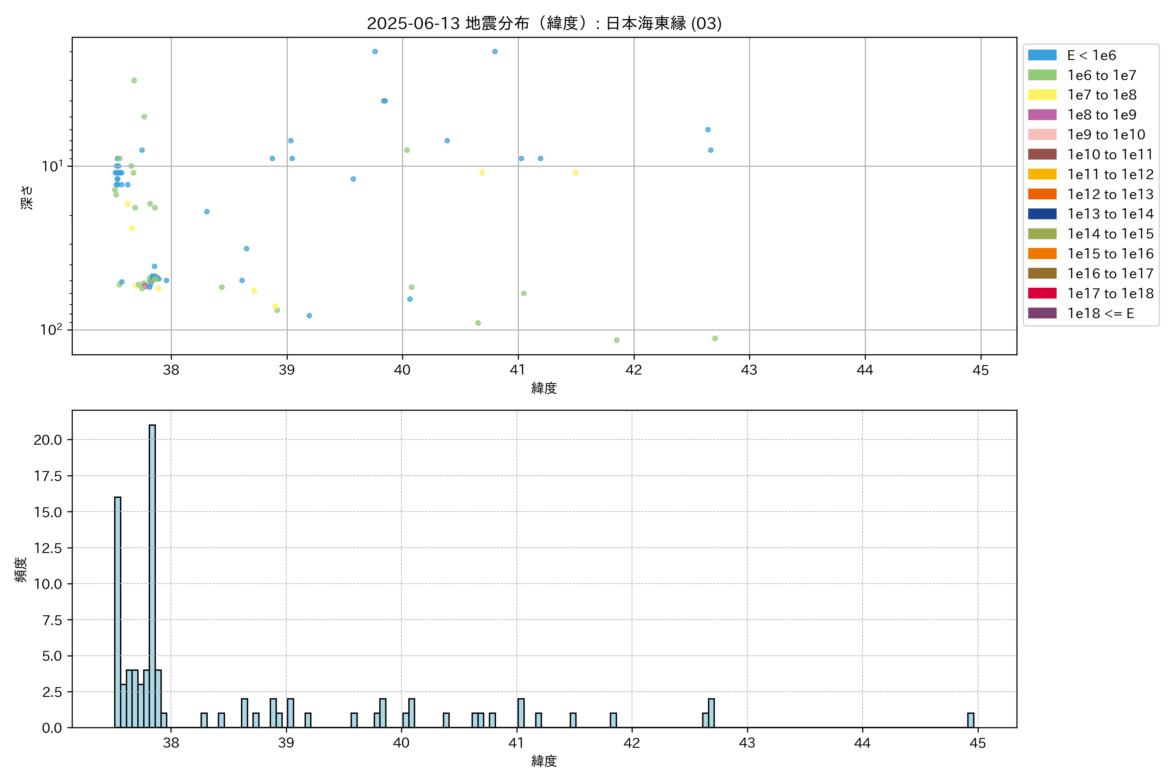Click the purple '1e8 to 1e9' legend swatch
The width and height of the screenshot is (1174, 783).
point(1042,115)
